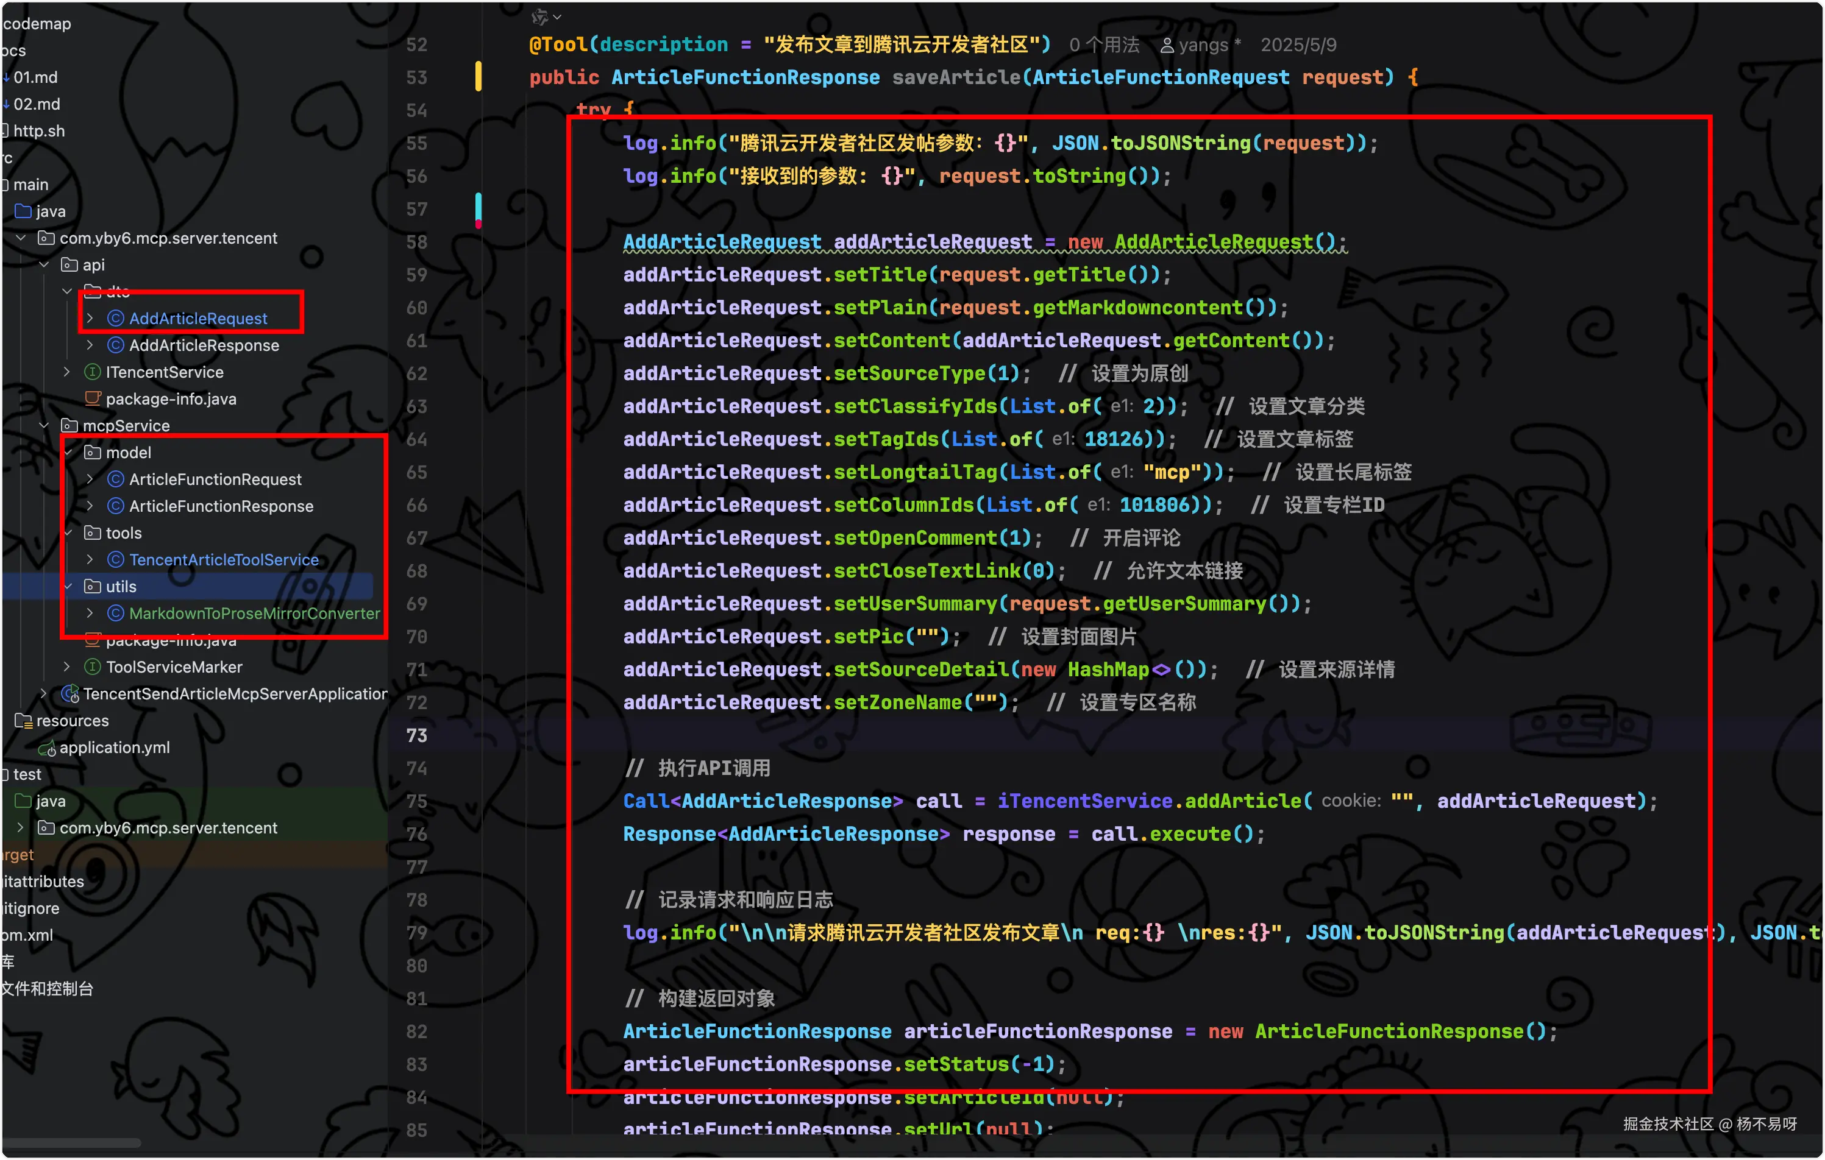
Task: Click the yellow change marker at line 53
Action: coord(478,77)
